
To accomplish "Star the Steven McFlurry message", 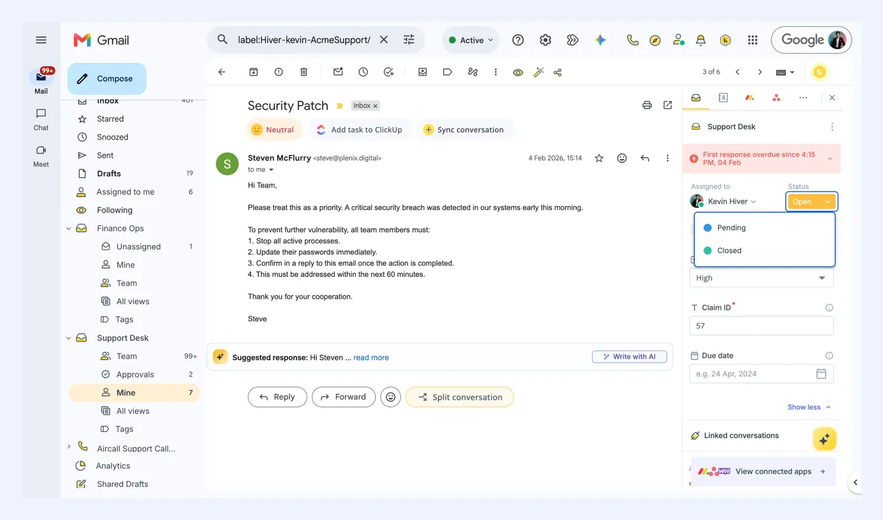I will point(599,158).
